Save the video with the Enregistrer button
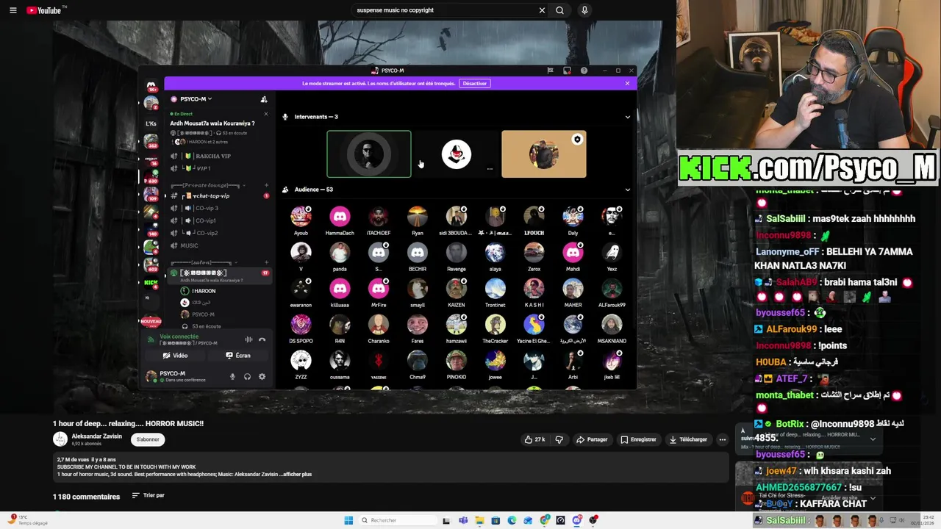Image resolution: width=941 pixels, height=529 pixels. tap(638, 439)
